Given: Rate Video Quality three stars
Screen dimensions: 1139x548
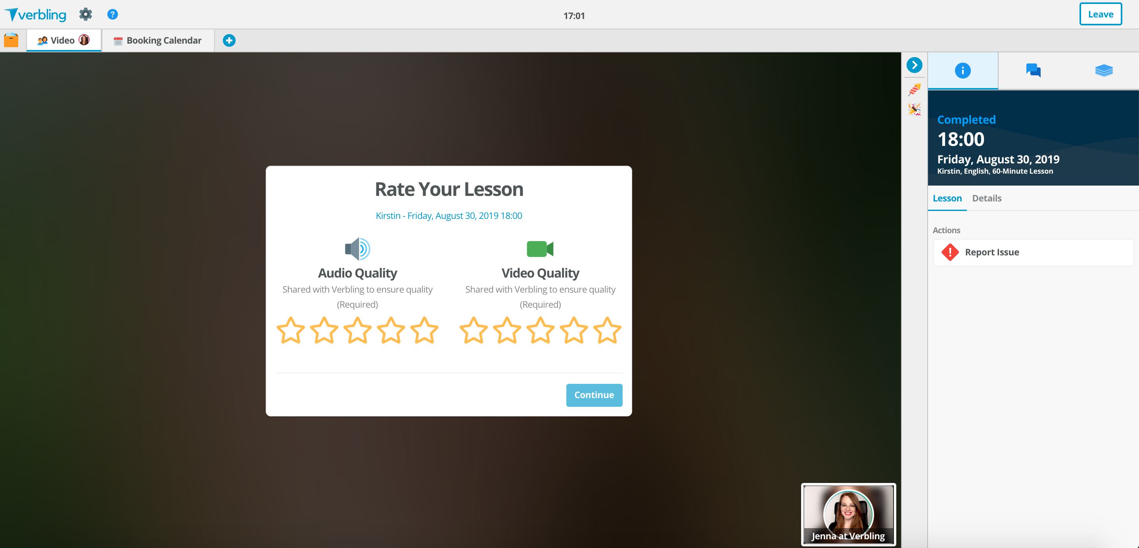Looking at the screenshot, I should (540, 331).
